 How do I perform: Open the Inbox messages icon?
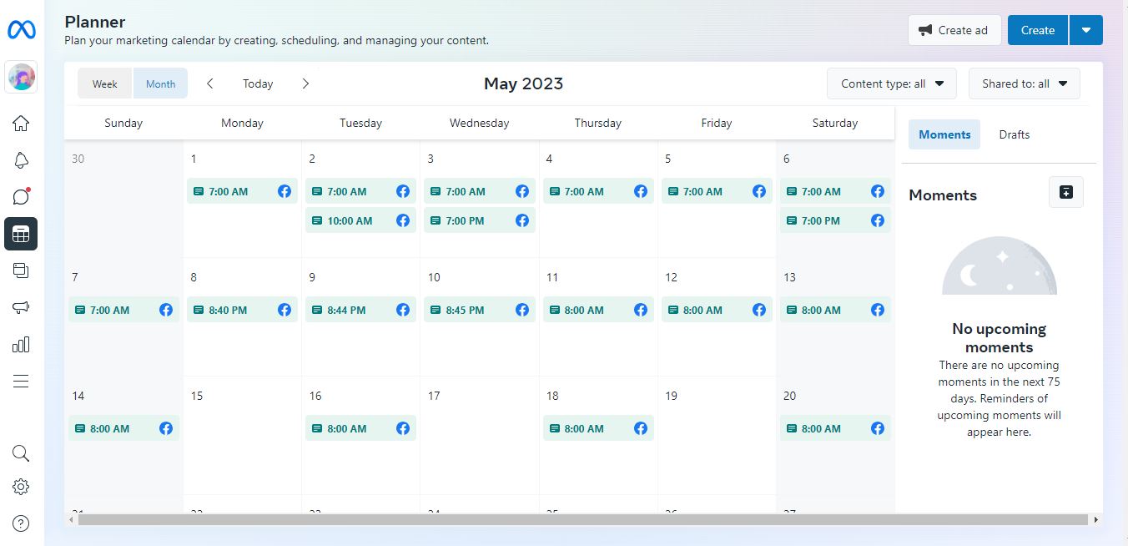coord(21,197)
